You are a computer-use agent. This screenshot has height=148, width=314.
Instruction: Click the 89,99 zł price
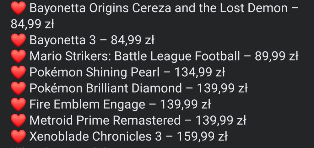(276, 56)
